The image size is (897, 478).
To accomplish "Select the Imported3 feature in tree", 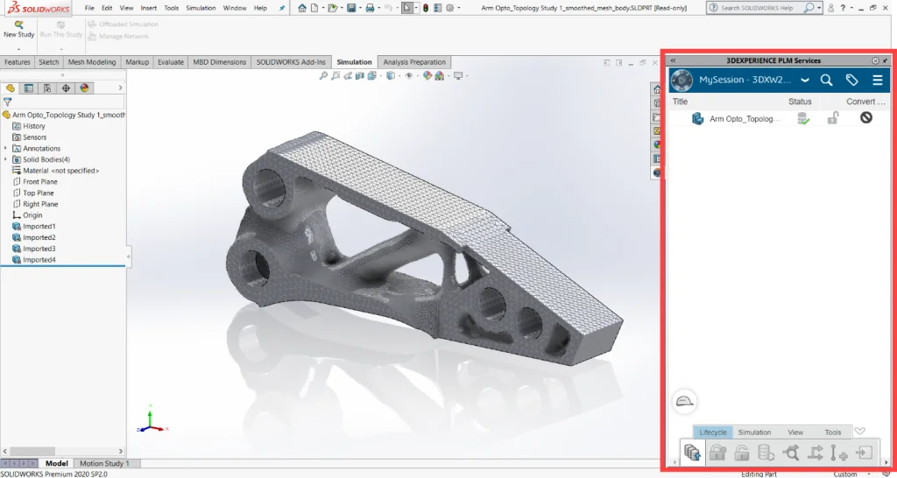I will (x=39, y=249).
